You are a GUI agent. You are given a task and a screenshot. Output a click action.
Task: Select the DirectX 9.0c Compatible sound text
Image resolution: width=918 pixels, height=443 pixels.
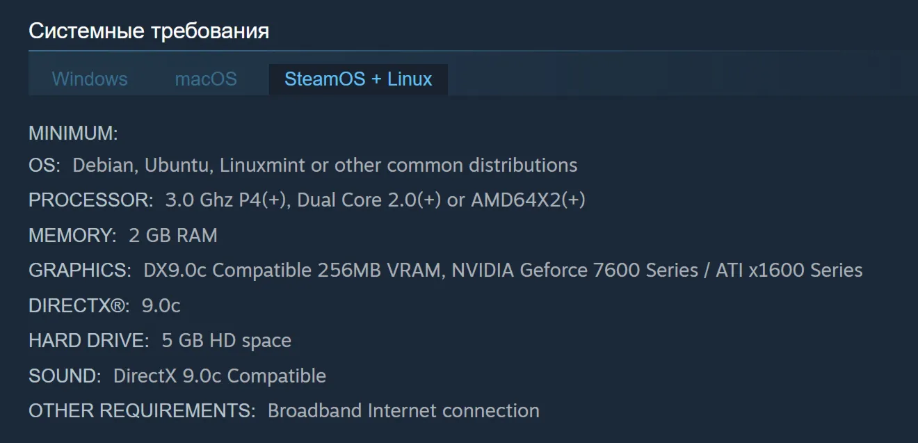click(220, 376)
